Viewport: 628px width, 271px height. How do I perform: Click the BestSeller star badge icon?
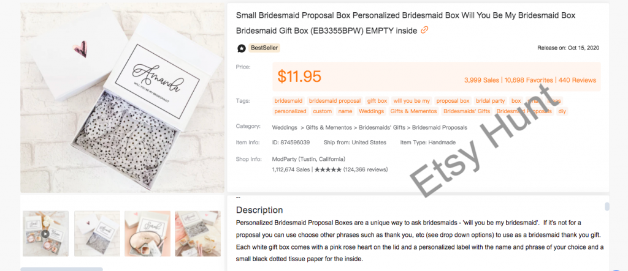(x=242, y=48)
